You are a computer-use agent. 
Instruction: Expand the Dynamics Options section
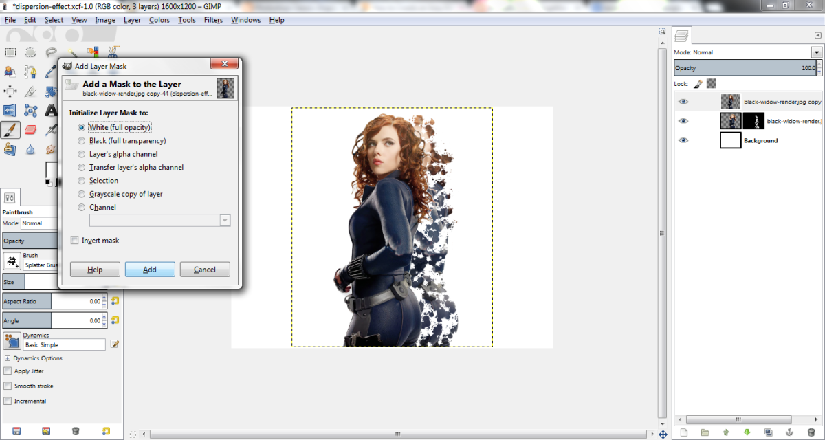pos(6,357)
